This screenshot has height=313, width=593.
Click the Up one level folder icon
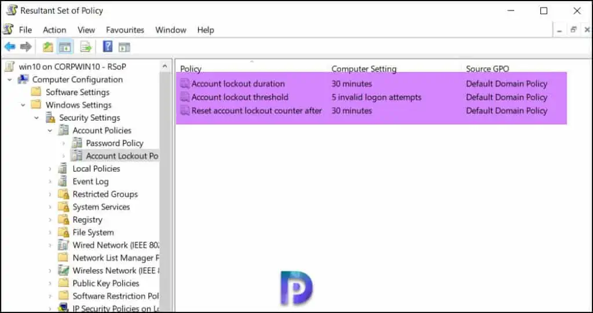tap(47, 47)
